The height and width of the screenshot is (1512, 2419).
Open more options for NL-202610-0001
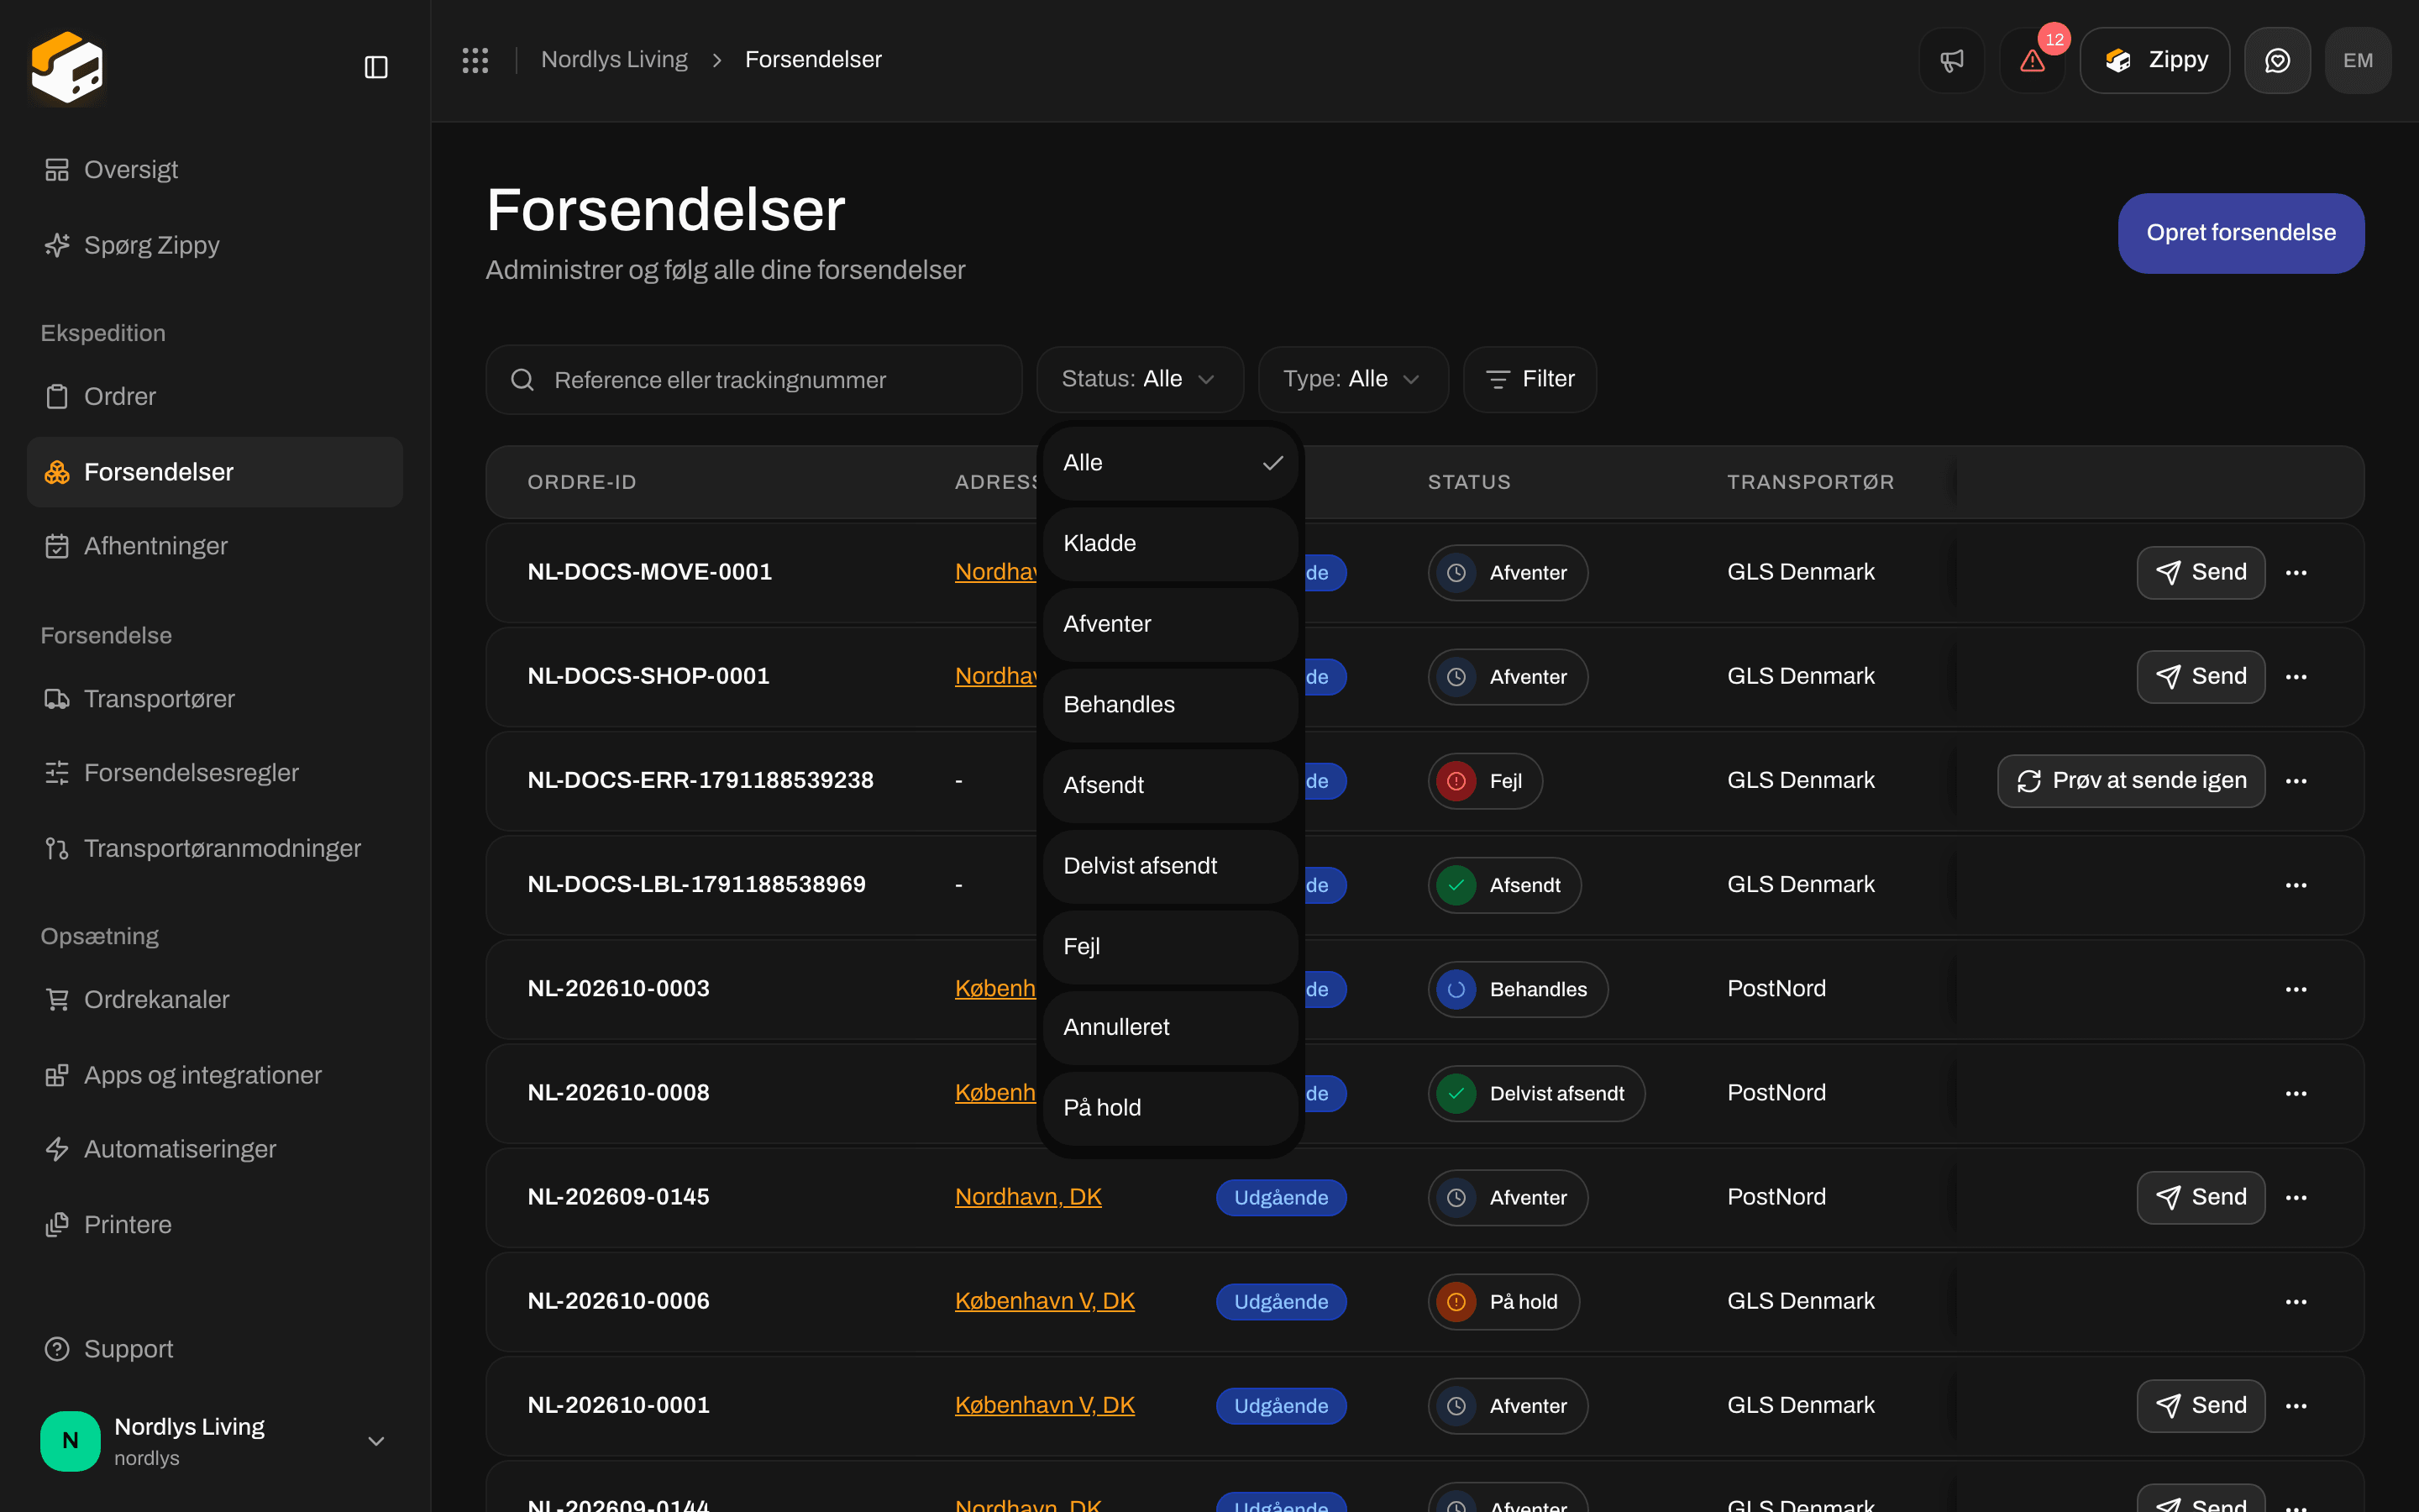[x=2296, y=1405]
